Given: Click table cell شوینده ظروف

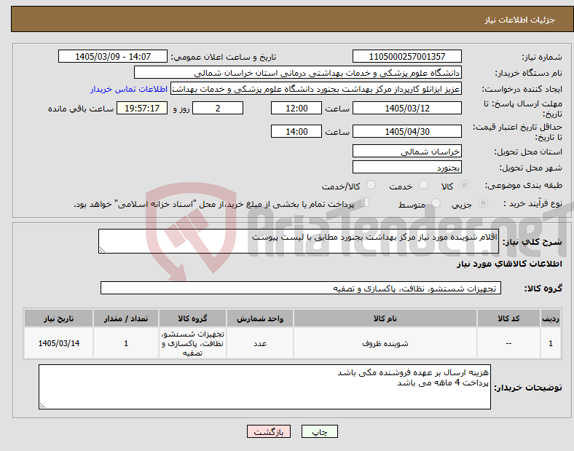Looking at the screenshot, I should point(385,343).
